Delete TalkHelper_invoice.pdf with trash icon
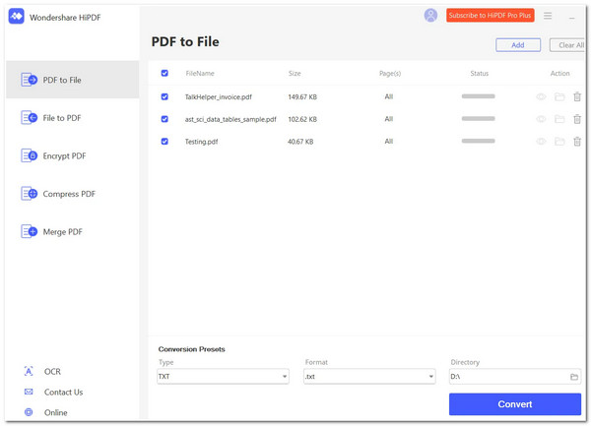The height and width of the screenshot is (426, 591). (x=577, y=97)
